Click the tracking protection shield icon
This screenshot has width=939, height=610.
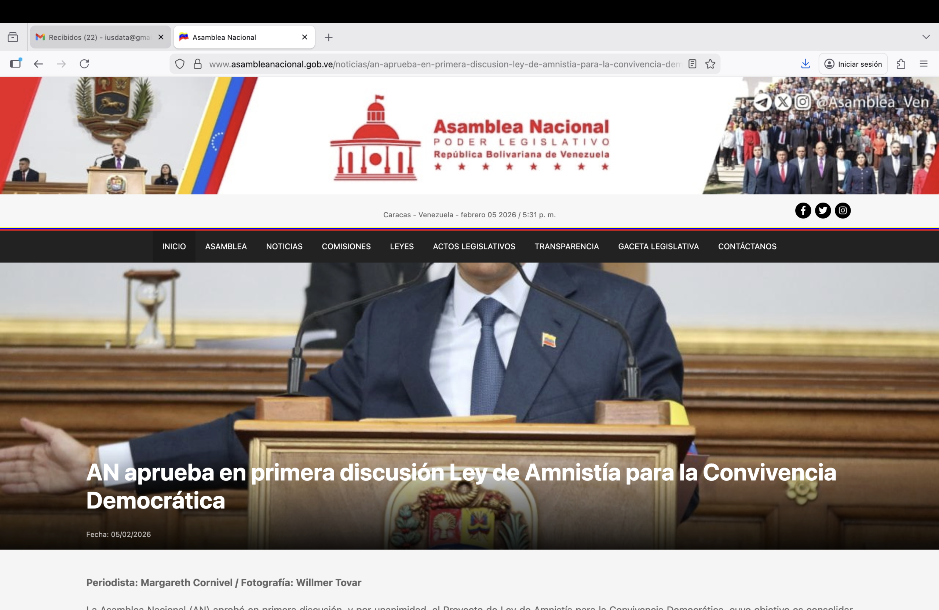(180, 64)
